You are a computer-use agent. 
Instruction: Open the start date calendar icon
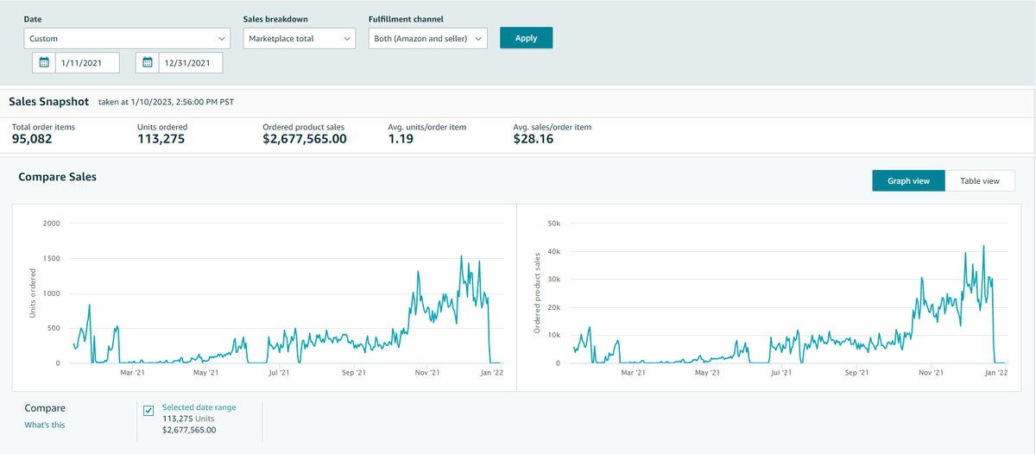44,63
